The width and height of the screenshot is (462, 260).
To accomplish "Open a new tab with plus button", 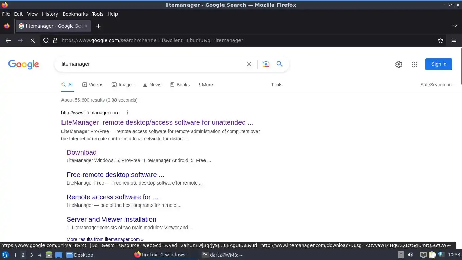I will 98,26.
